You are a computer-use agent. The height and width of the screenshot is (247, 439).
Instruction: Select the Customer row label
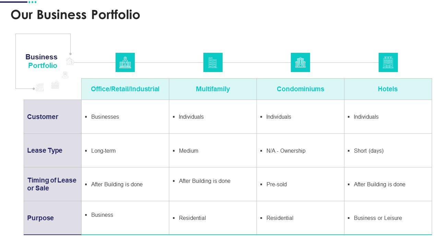point(43,117)
